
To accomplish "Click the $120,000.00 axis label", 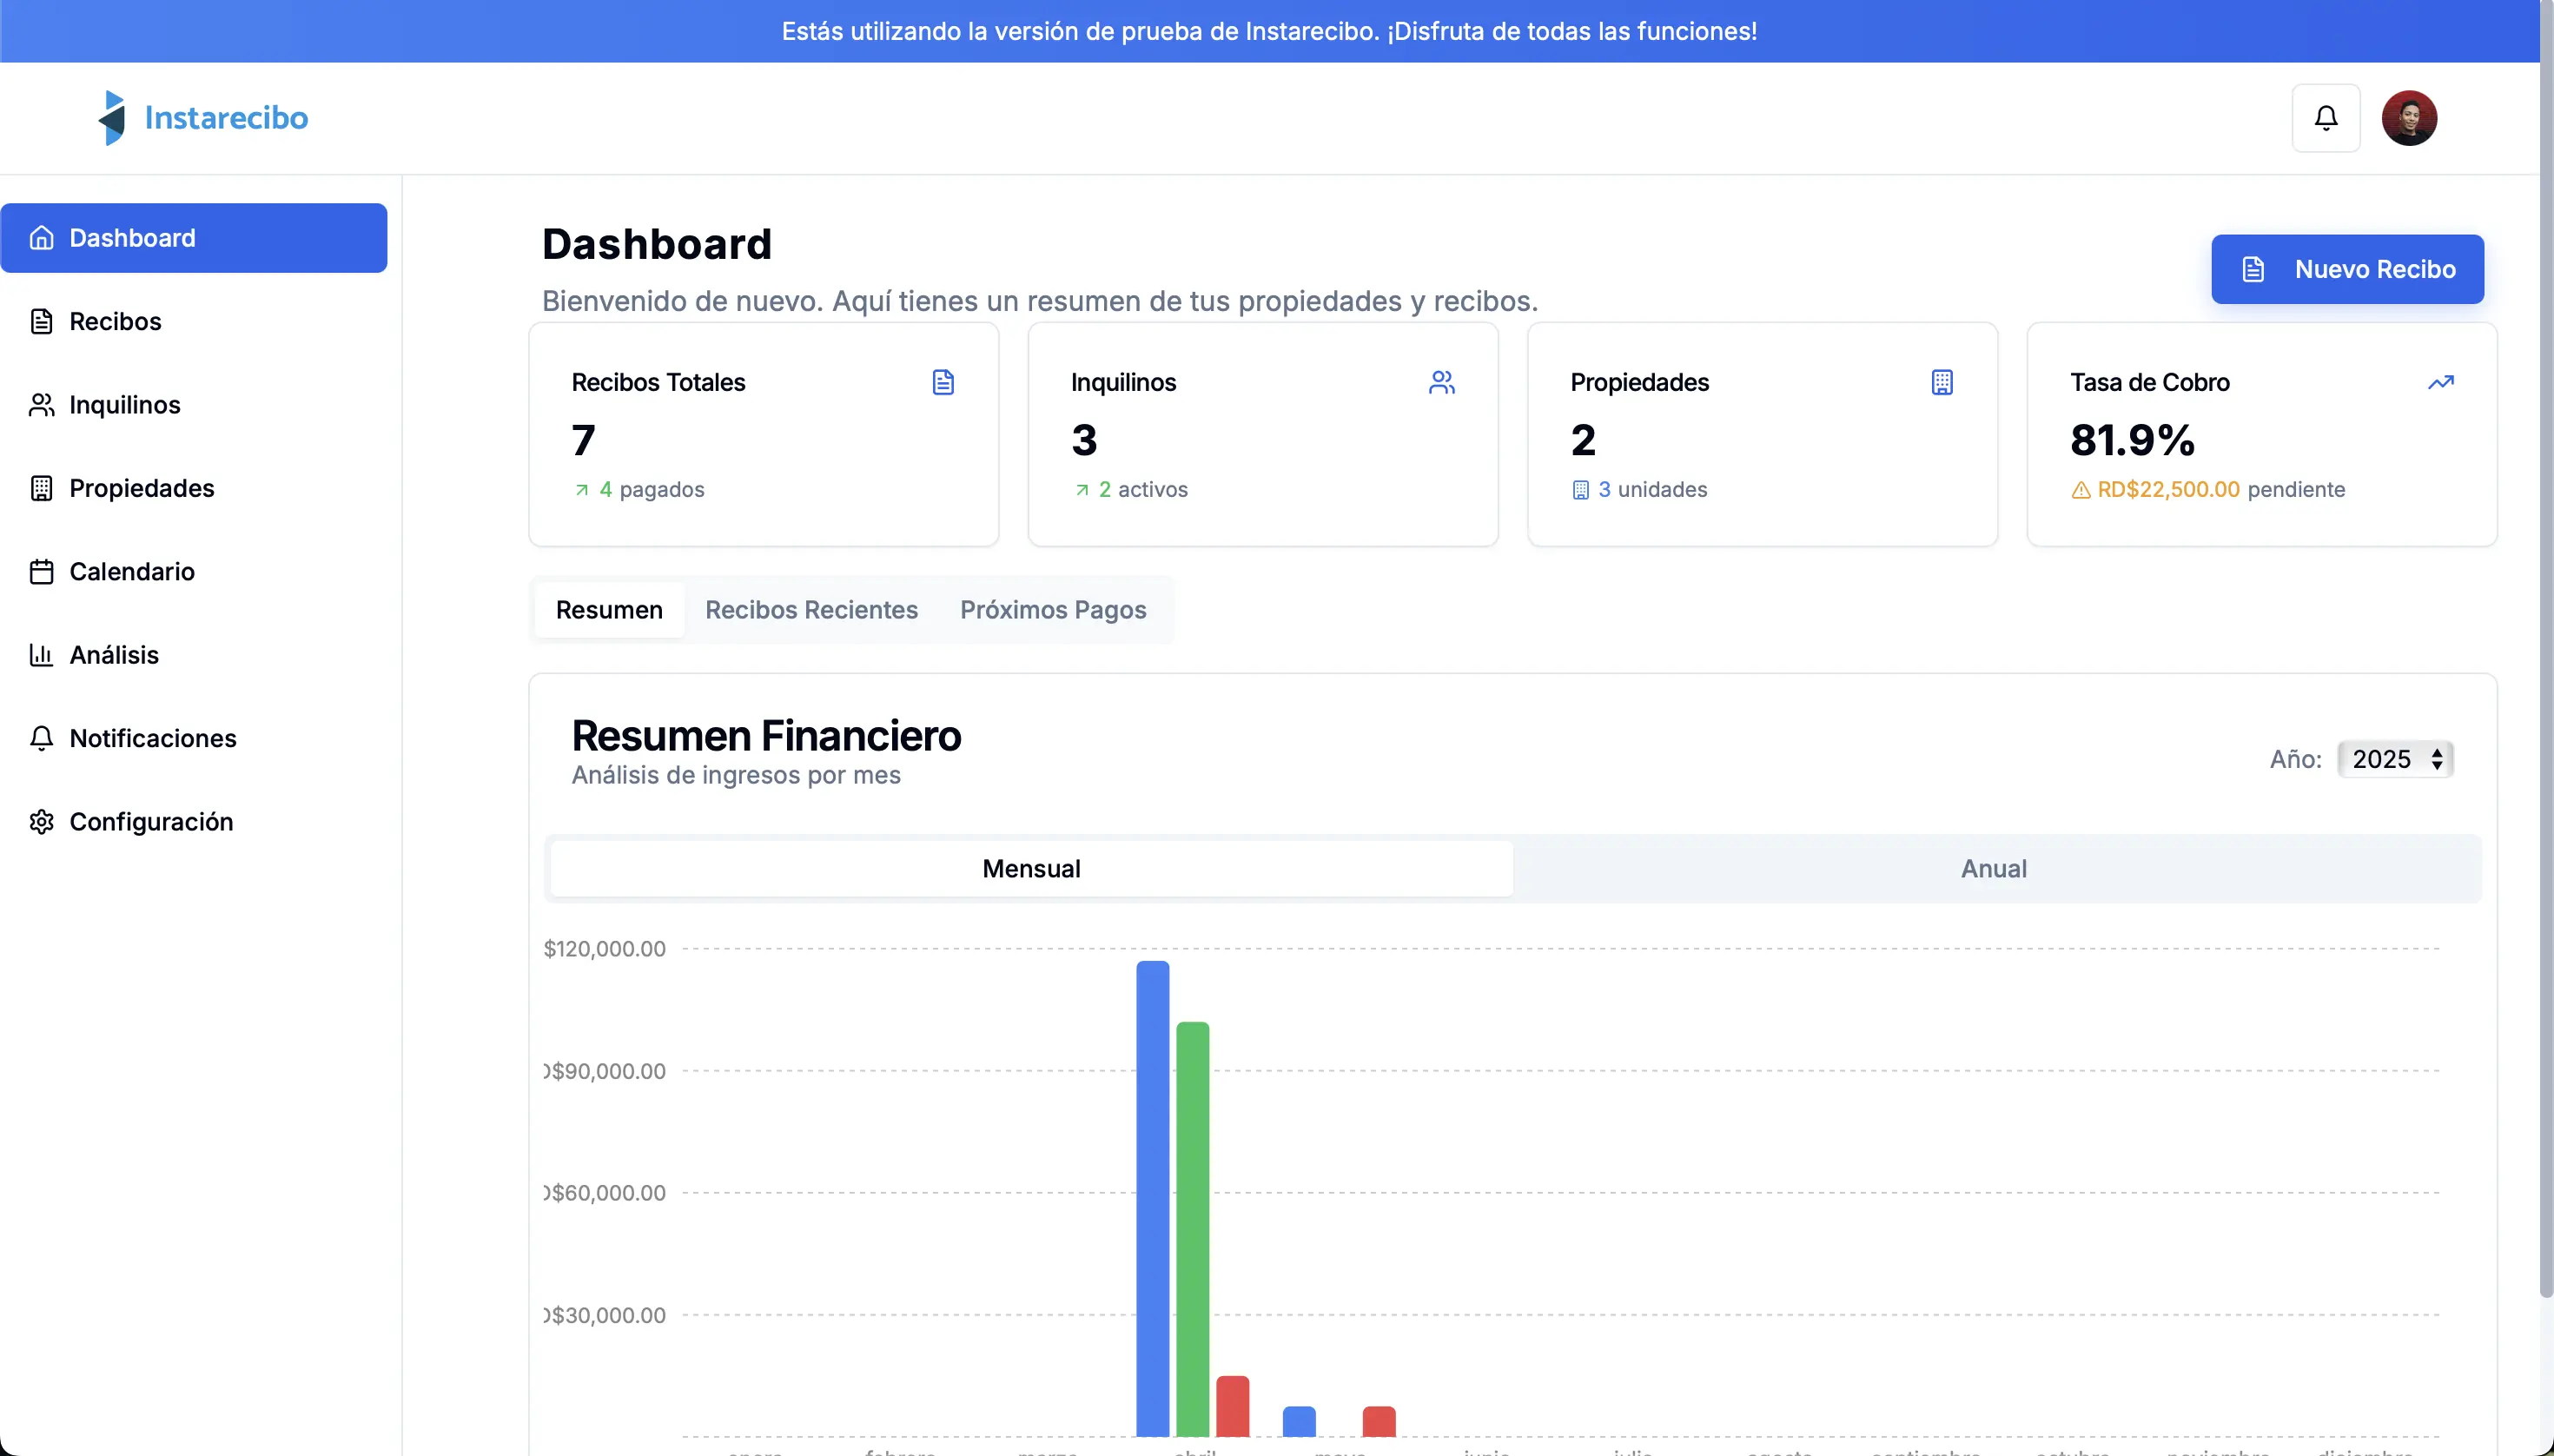I will tap(604, 949).
